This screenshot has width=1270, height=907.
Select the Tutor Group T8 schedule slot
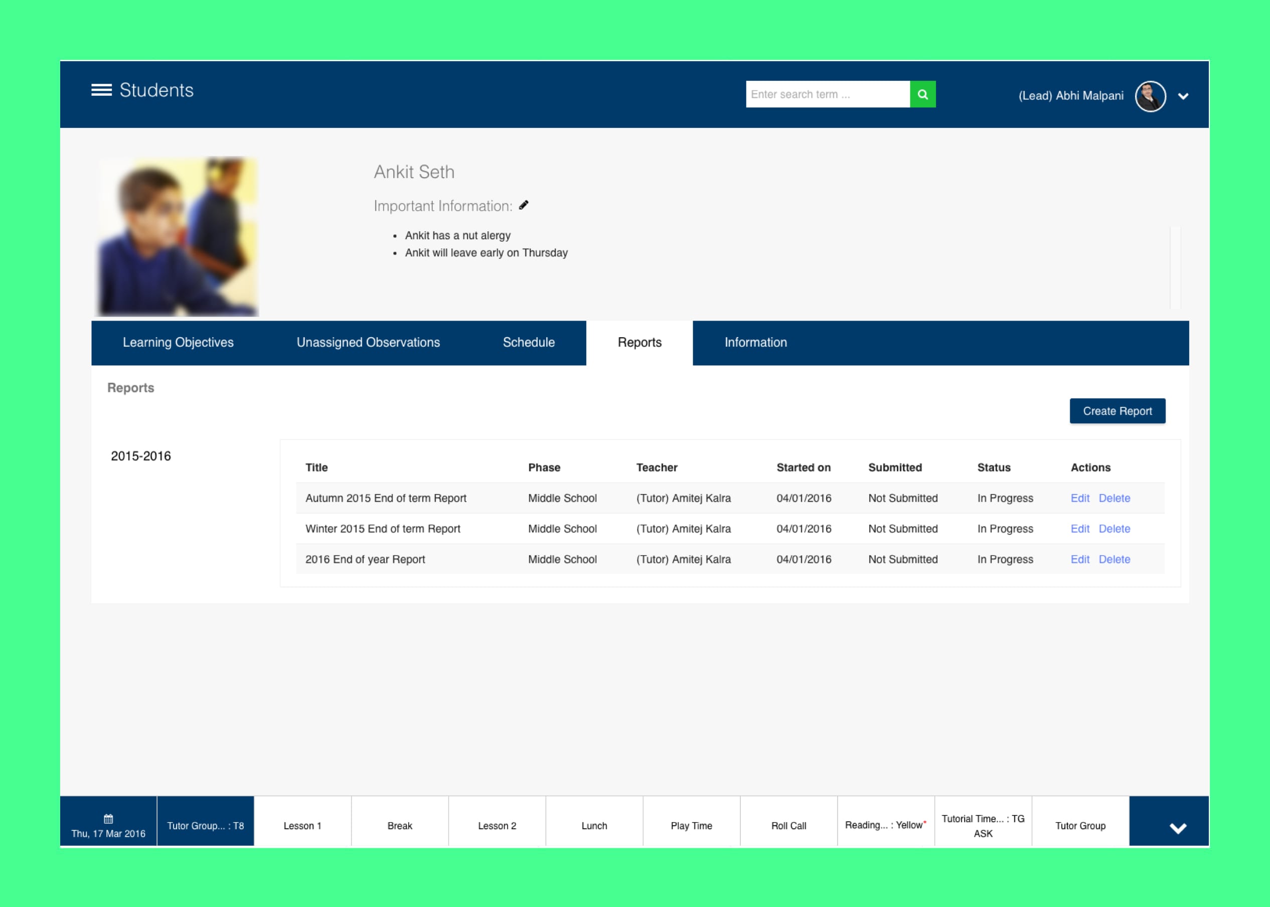206,825
